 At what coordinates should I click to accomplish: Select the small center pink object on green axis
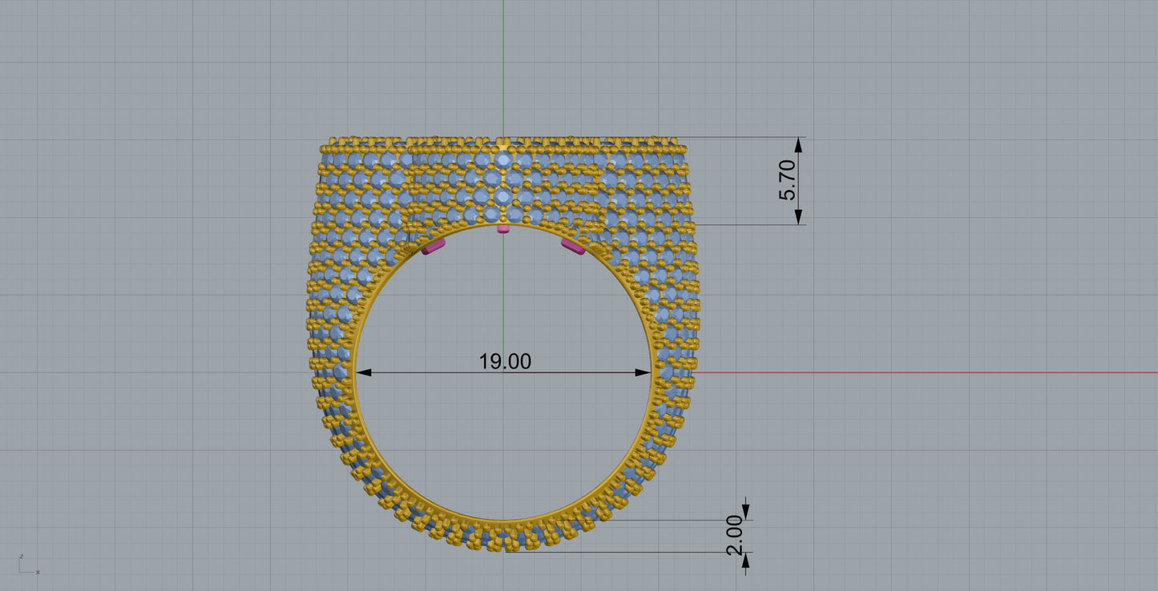pyautogui.click(x=503, y=229)
